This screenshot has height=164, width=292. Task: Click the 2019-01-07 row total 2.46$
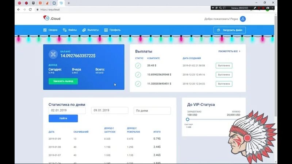(157, 155)
